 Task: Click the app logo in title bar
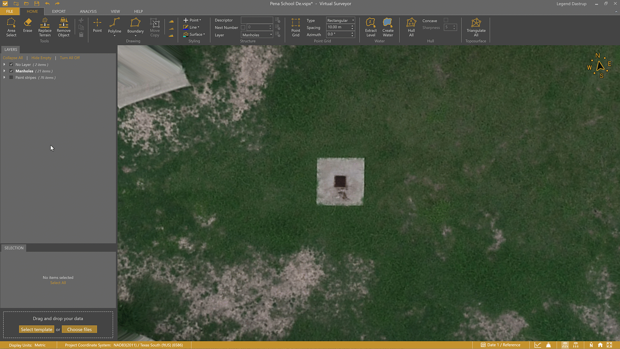click(x=5, y=4)
